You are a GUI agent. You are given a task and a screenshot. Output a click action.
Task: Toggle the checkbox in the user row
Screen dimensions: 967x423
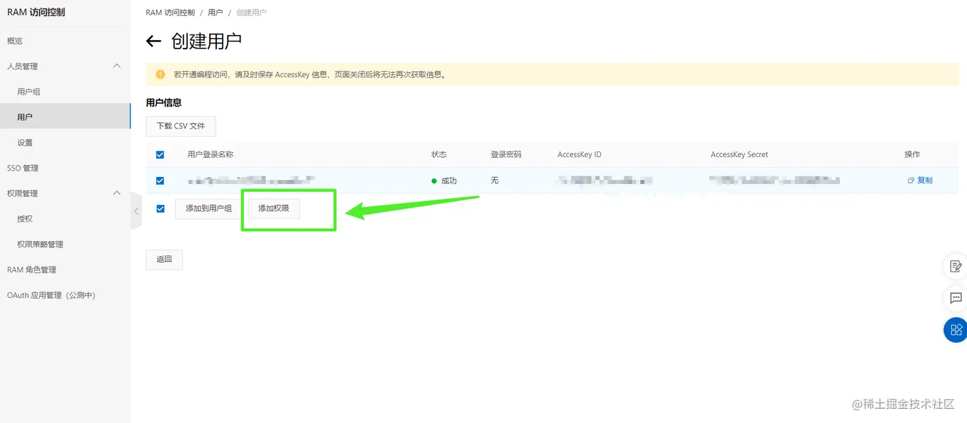[160, 181]
